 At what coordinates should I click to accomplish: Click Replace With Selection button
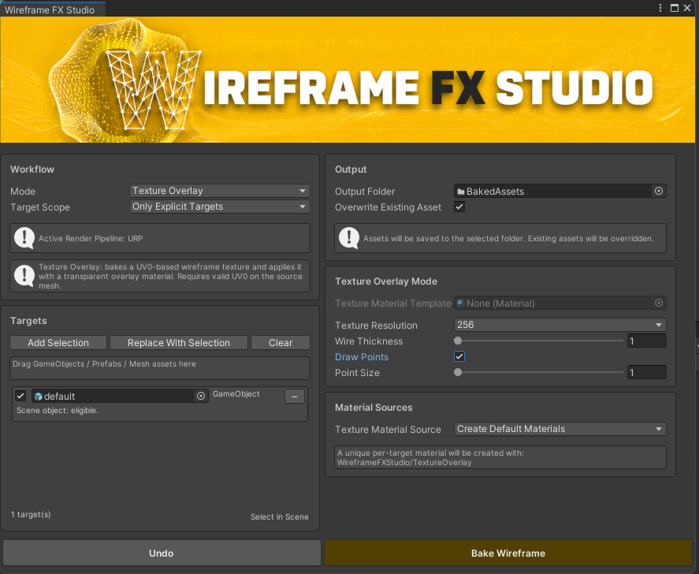point(179,342)
